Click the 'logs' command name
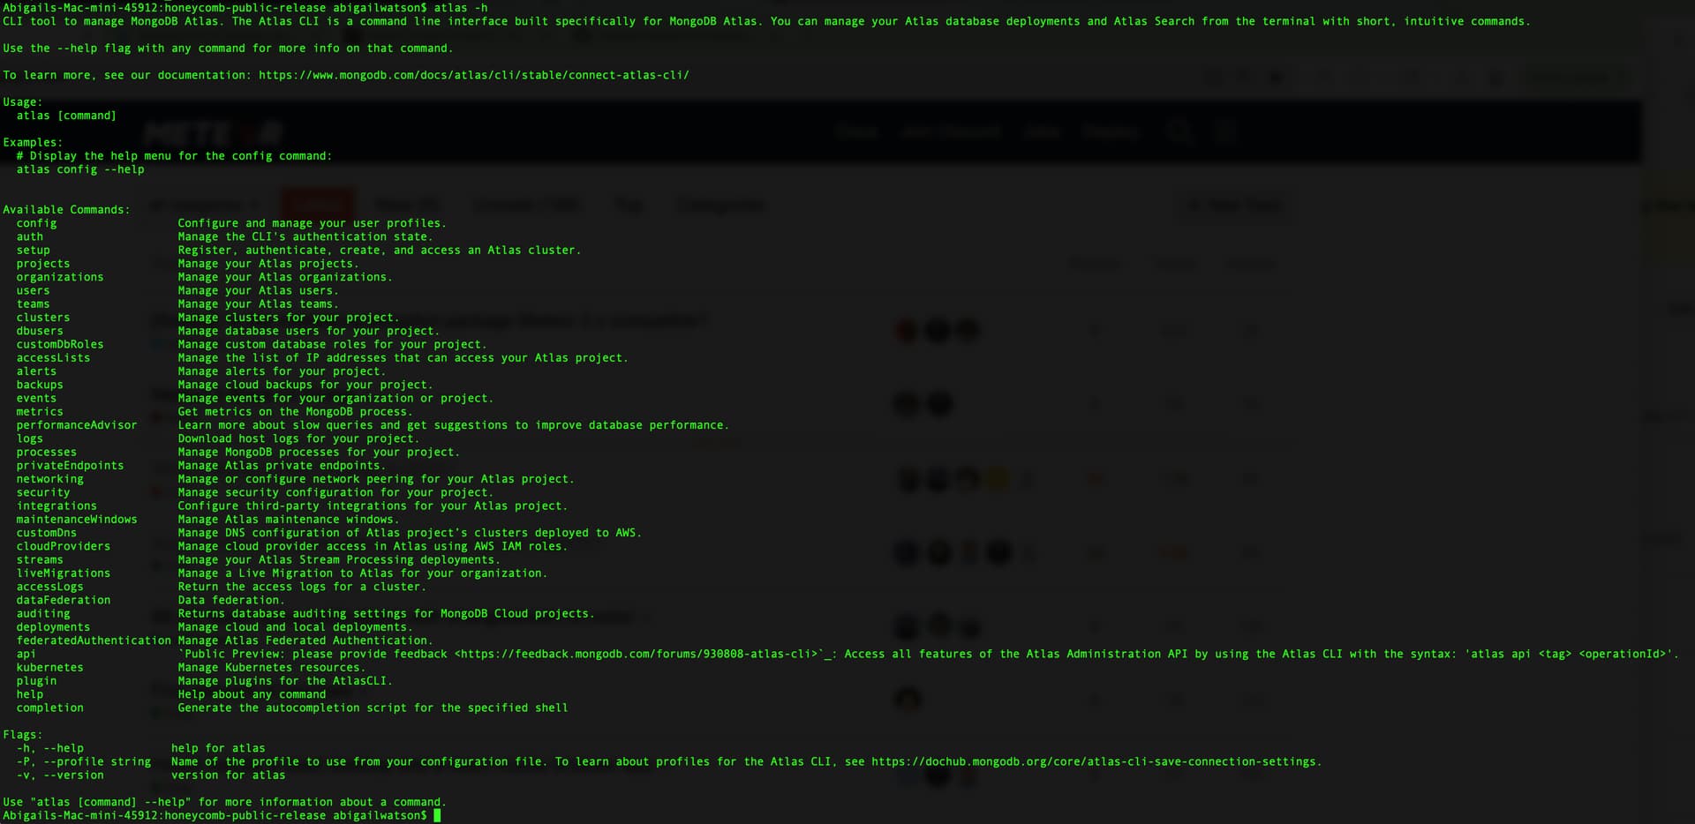Viewport: 1695px width, 824px height. pyautogui.click(x=29, y=438)
